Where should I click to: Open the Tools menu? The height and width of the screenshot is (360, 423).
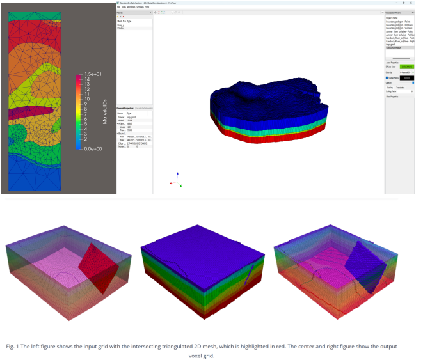point(124,7)
